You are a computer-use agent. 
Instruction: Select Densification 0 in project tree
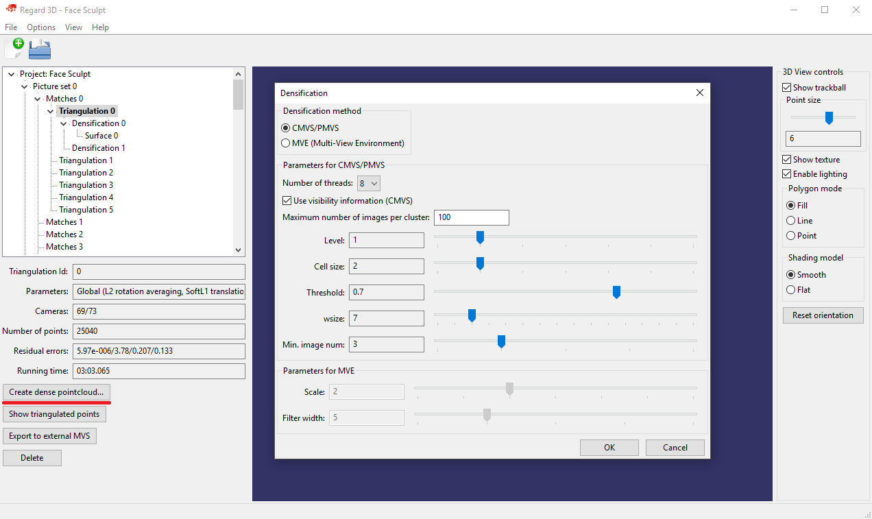coord(99,123)
